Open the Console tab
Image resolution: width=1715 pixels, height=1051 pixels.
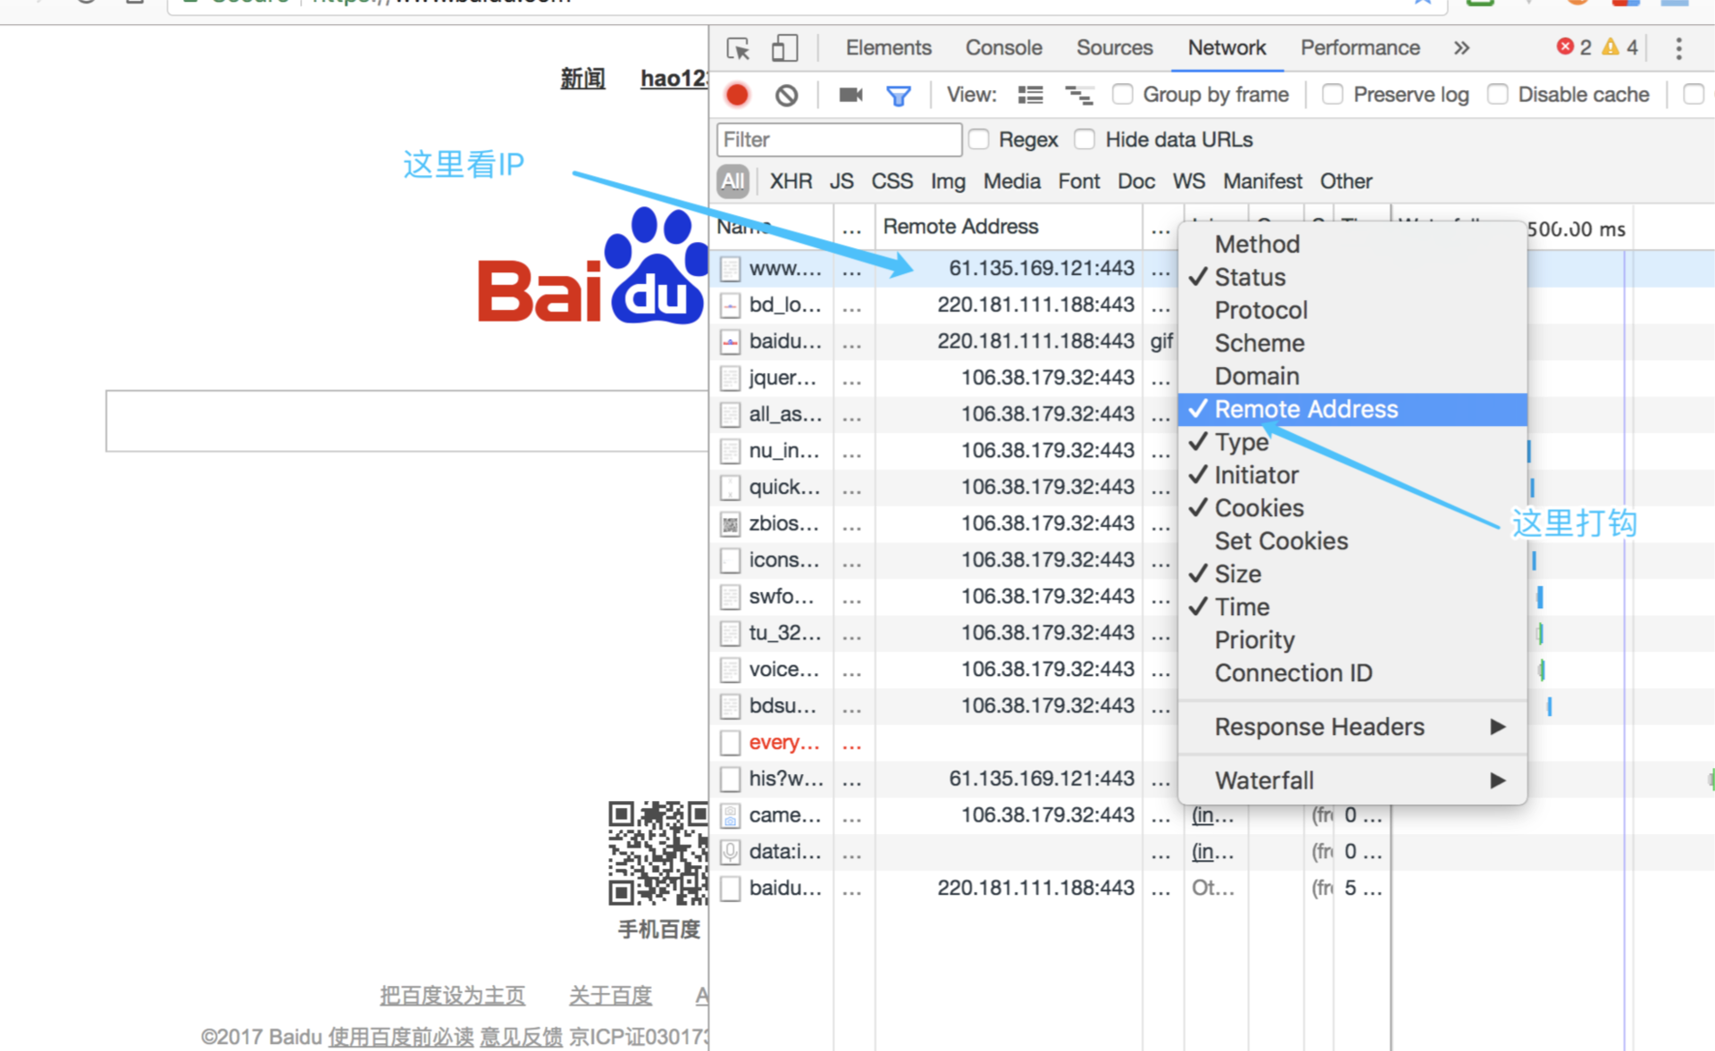coord(1003,48)
